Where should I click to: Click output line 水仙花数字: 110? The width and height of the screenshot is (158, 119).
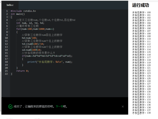pyautogui.click(x=142, y=39)
